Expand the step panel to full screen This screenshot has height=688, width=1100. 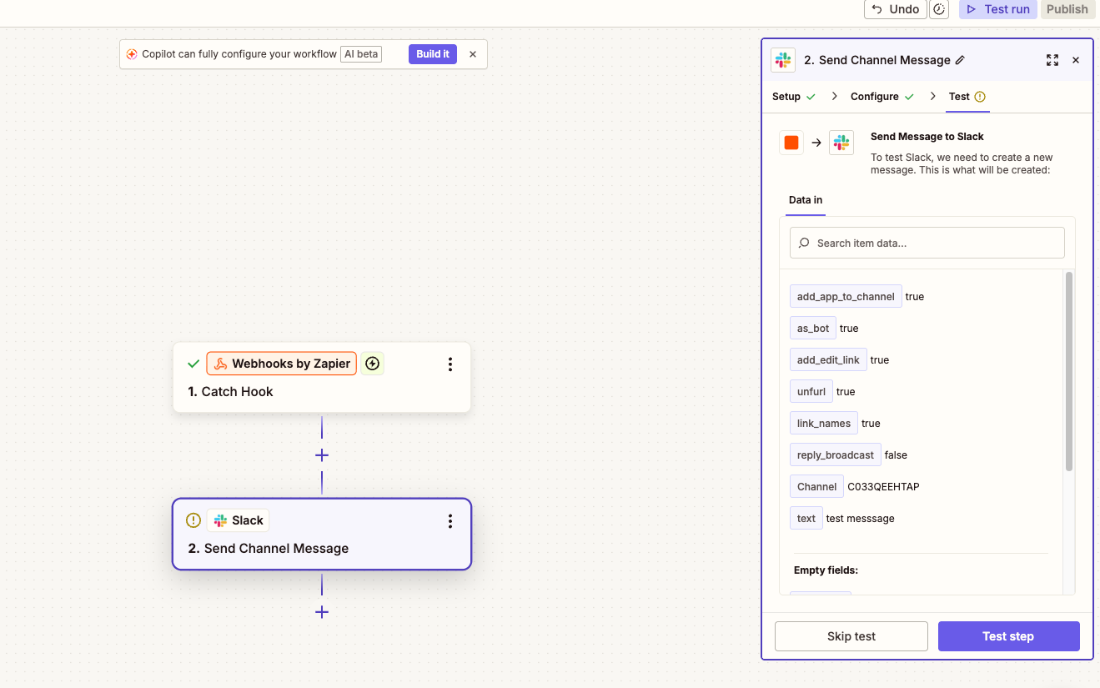point(1052,60)
